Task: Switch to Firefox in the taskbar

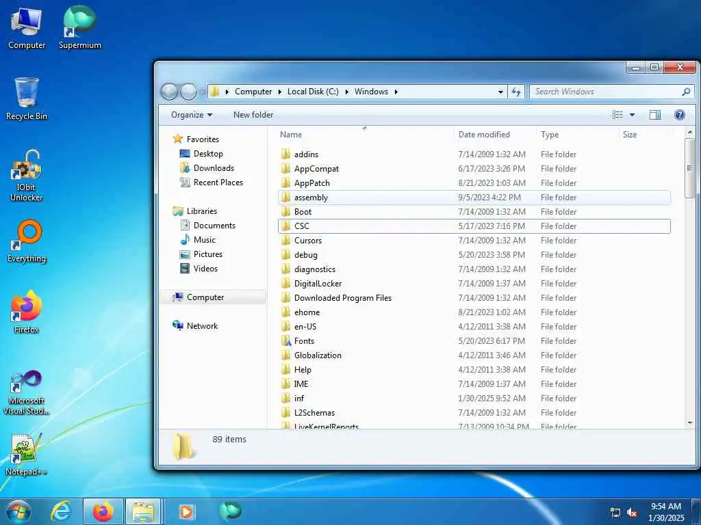Action: [103, 511]
